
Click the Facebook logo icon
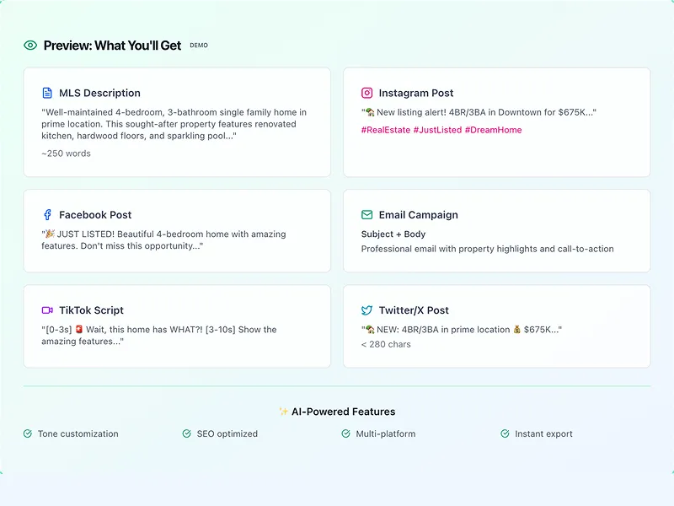point(47,214)
